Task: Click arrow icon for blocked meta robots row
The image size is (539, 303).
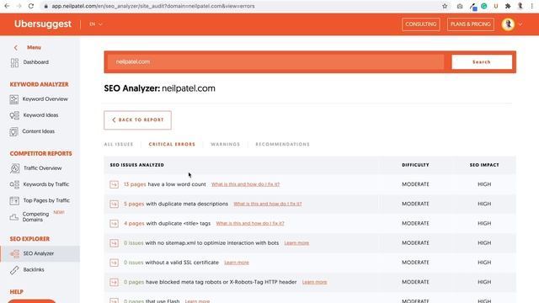Action: coord(115,283)
